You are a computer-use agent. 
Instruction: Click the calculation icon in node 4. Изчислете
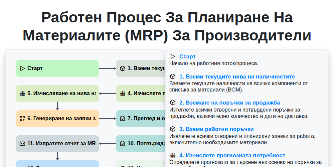[x=123, y=94]
